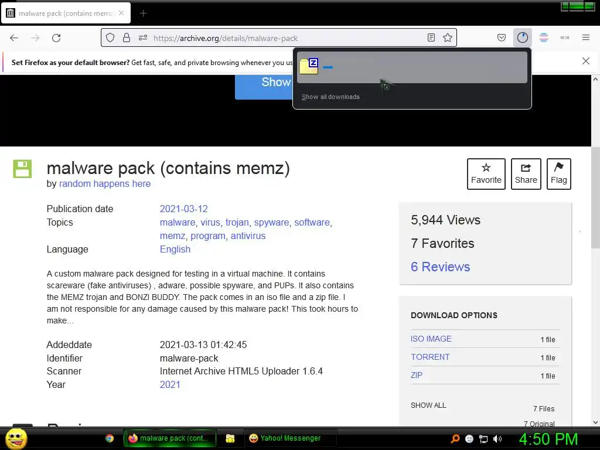Switch to the Firefox malware pack taskbar item
This screenshot has height=450, width=600.
[x=169, y=438]
